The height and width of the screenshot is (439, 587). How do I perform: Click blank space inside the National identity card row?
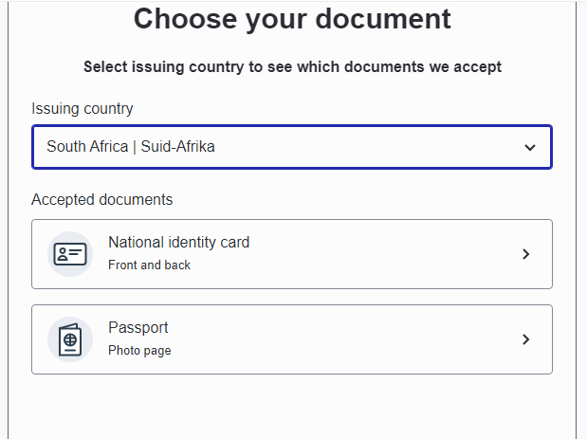[379, 254]
